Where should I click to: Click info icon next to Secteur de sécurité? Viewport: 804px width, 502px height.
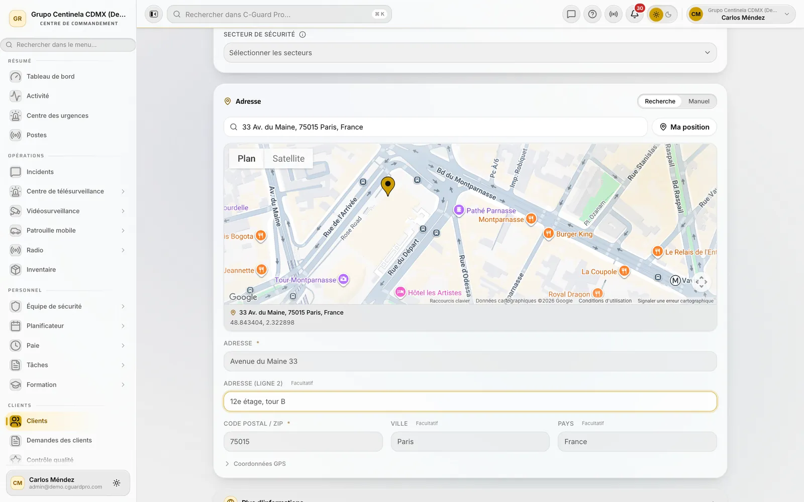pyautogui.click(x=303, y=35)
